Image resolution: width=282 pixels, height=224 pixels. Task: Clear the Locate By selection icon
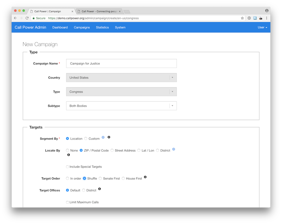pyautogui.click(x=173, y=149)
